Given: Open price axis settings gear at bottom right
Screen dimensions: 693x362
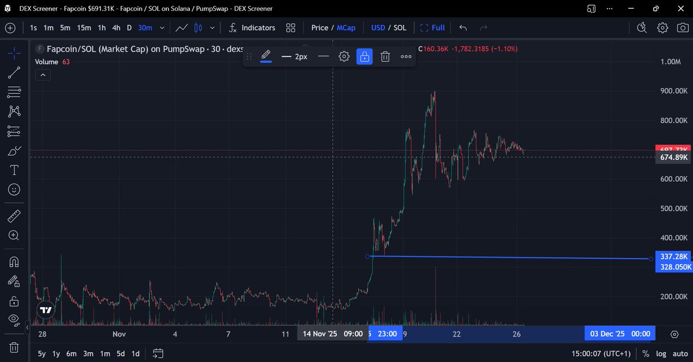Looking at the screenshot, I should tap(674, 334).
